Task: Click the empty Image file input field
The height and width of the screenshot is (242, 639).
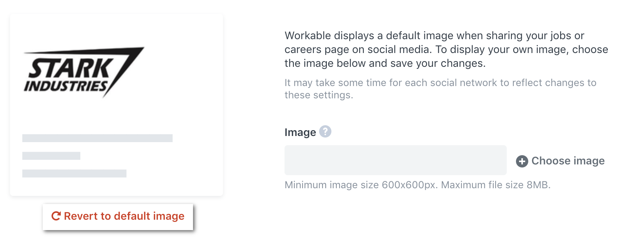Action: 395,160
